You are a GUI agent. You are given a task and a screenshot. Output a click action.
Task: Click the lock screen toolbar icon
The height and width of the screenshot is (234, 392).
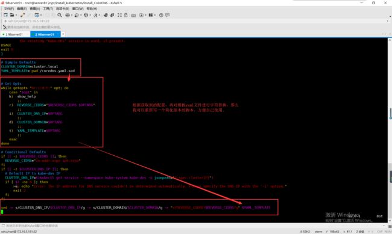click(126, 15)
